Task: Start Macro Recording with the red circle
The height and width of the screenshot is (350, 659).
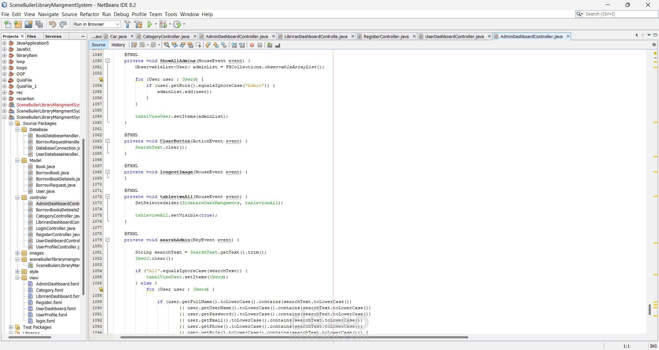Action: coord(252,45)
